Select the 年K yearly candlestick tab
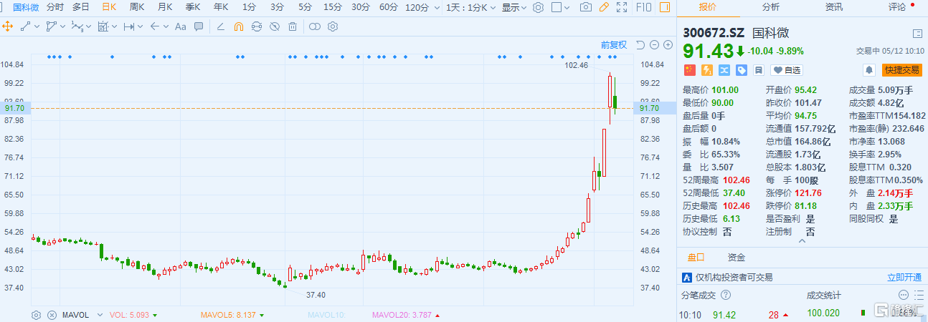The height and width of the screenshot is (322, 928). 221,7
